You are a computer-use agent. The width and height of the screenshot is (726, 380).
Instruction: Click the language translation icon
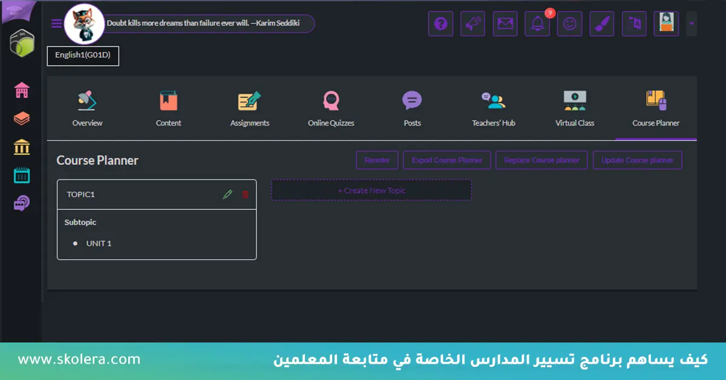pos(634,23)
